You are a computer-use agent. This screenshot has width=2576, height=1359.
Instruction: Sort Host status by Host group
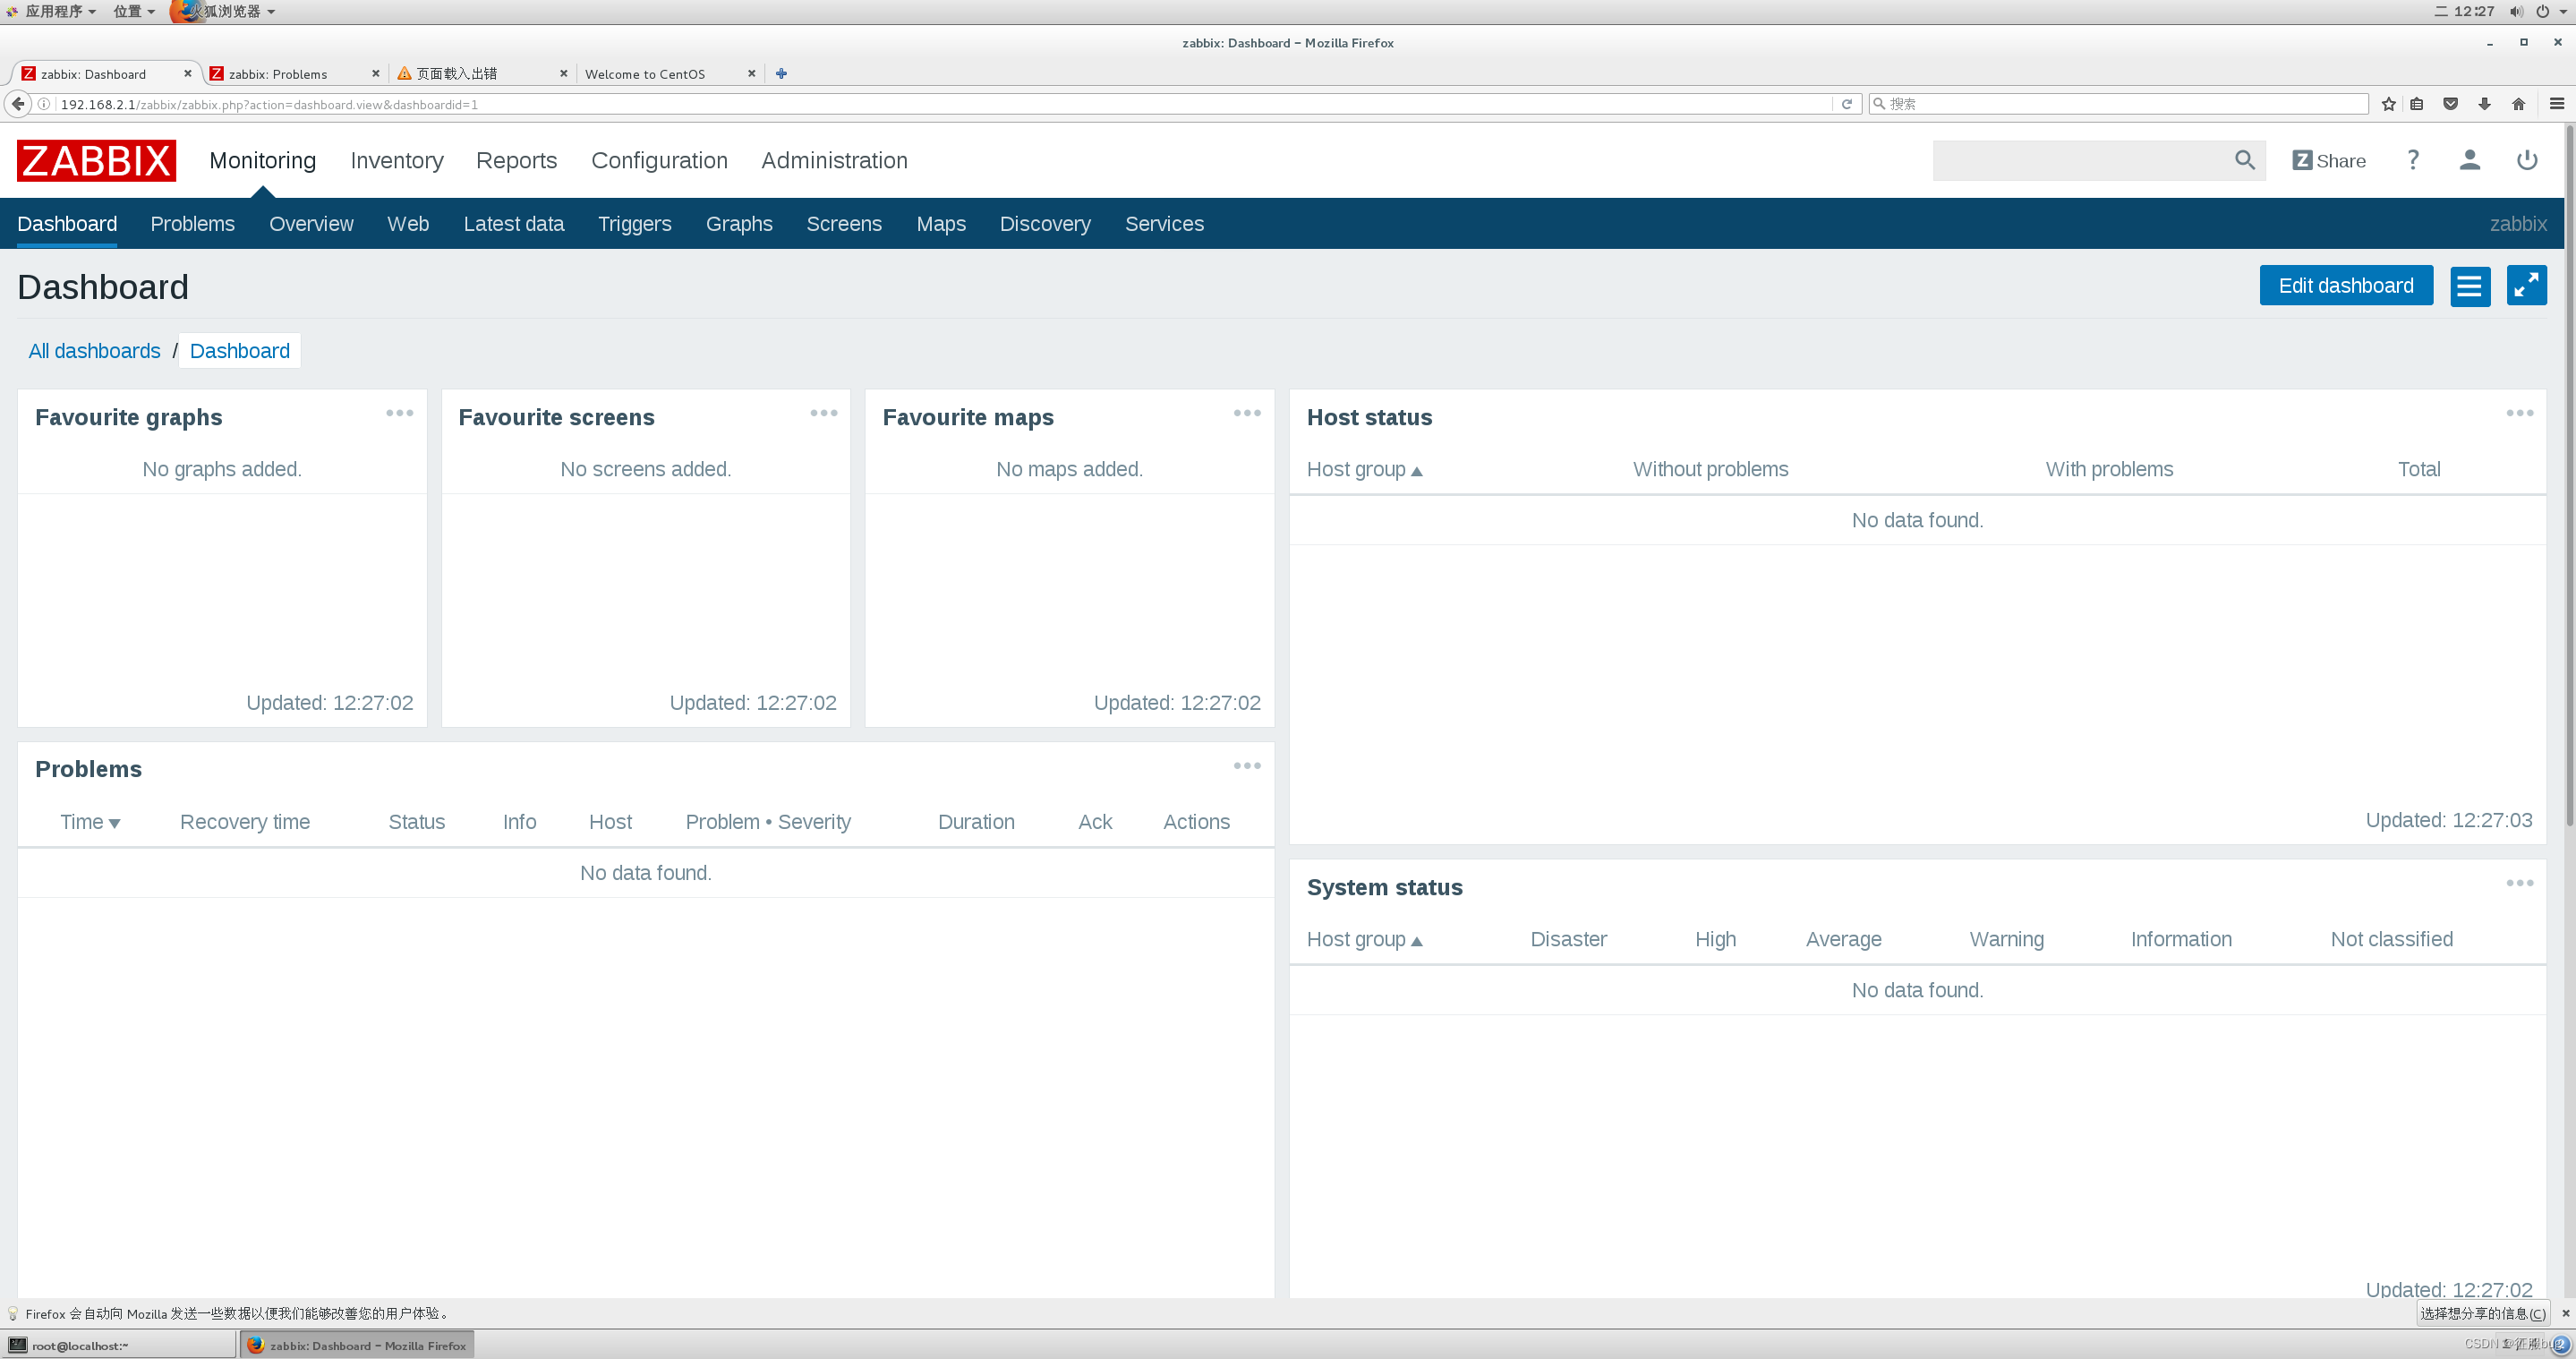tap(1364, 469)
